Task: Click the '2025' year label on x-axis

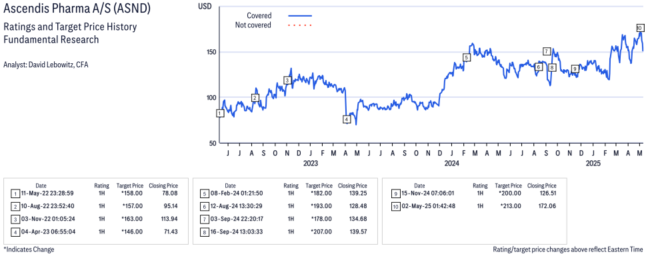Action: [593, 164]
